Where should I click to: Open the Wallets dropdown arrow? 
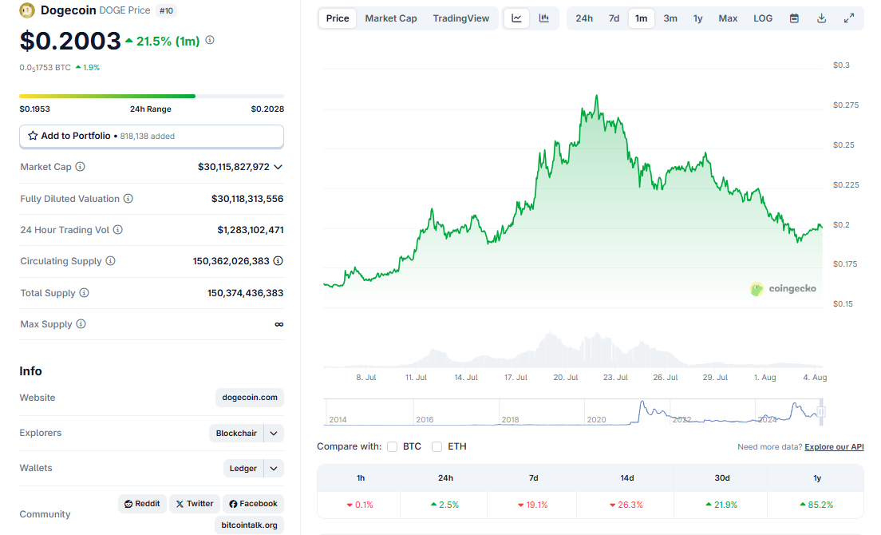coord(274,468)
